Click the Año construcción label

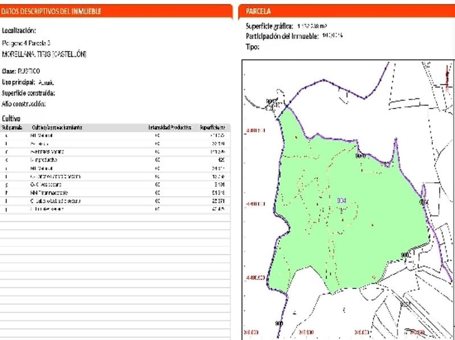pos(23,104)
